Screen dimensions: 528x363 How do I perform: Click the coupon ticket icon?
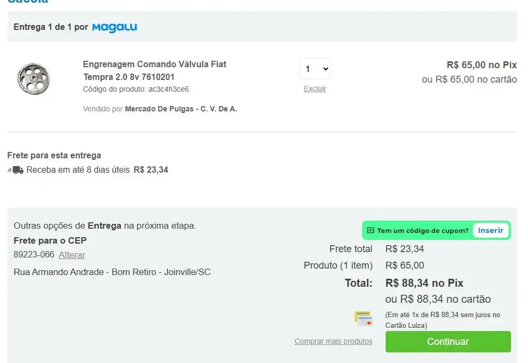[371, 230]
